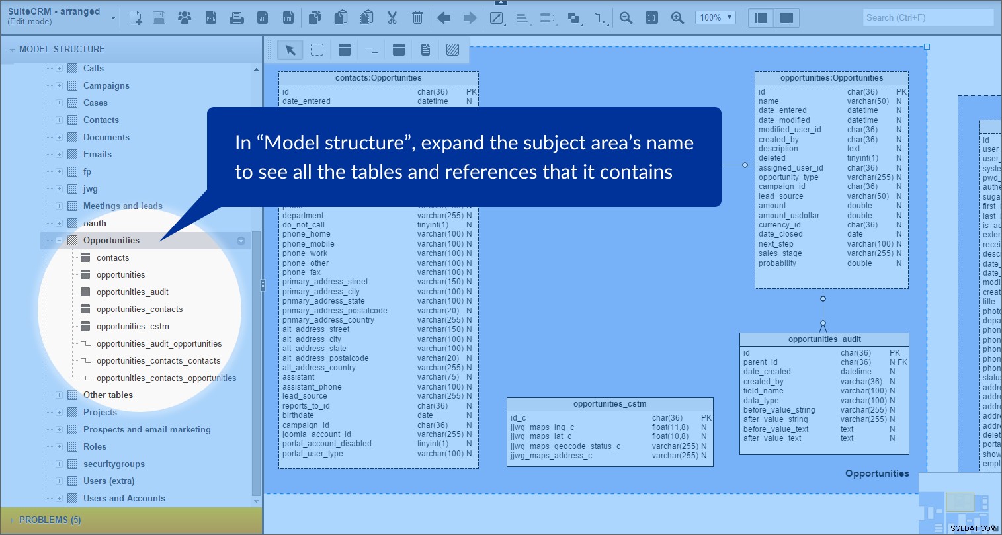Click the diagram minimap thumbnail
Viewport: 1002px width, 535px height.
pyautogui.click(x=960, y=504)
